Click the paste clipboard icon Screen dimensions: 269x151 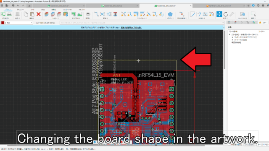[x=32, y=14]
